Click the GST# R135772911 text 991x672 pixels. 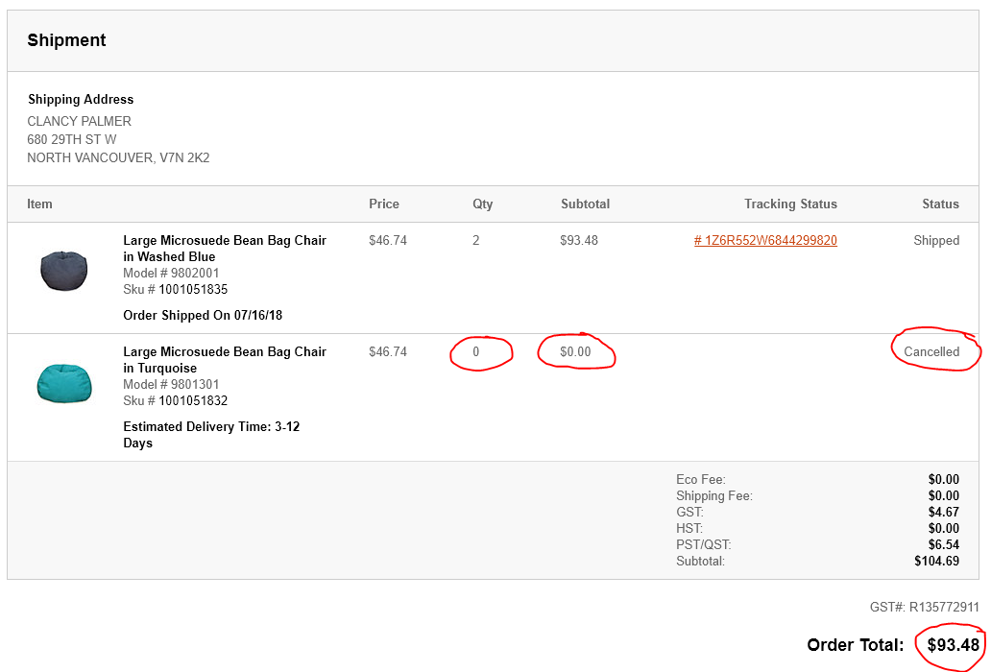[x=924, y=607]
